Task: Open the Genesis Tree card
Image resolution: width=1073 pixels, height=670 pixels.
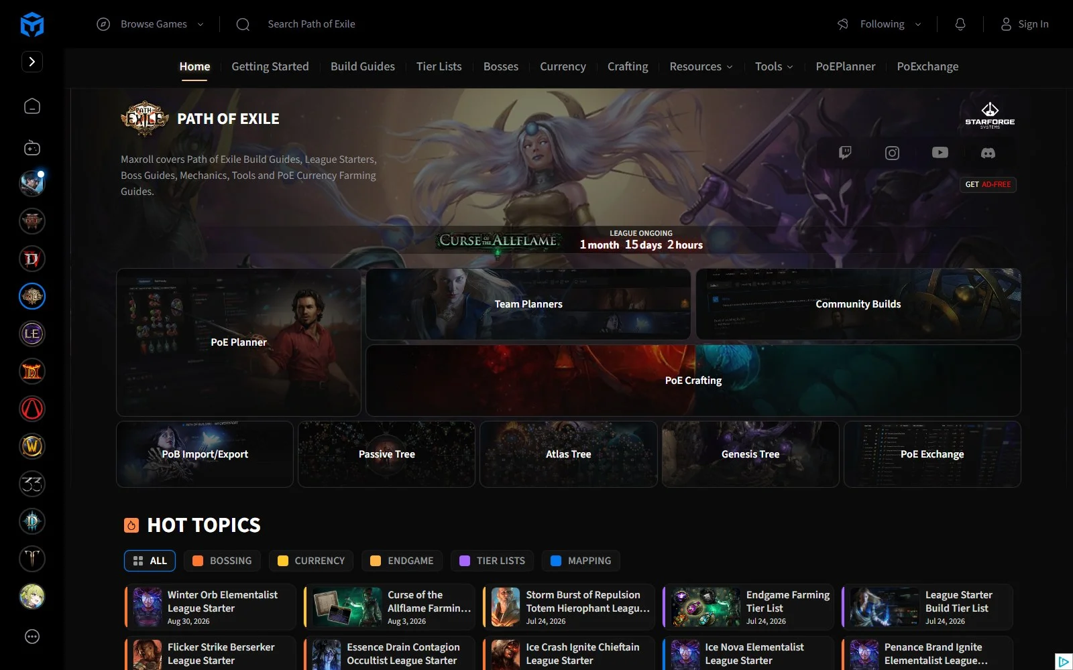Action: tap(750, 454)
